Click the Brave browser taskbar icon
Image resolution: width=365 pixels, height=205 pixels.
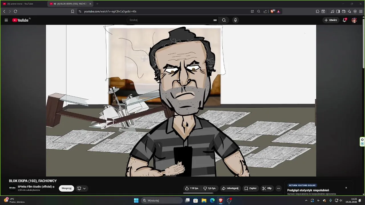pyautogui.click(x=220, y=200)
